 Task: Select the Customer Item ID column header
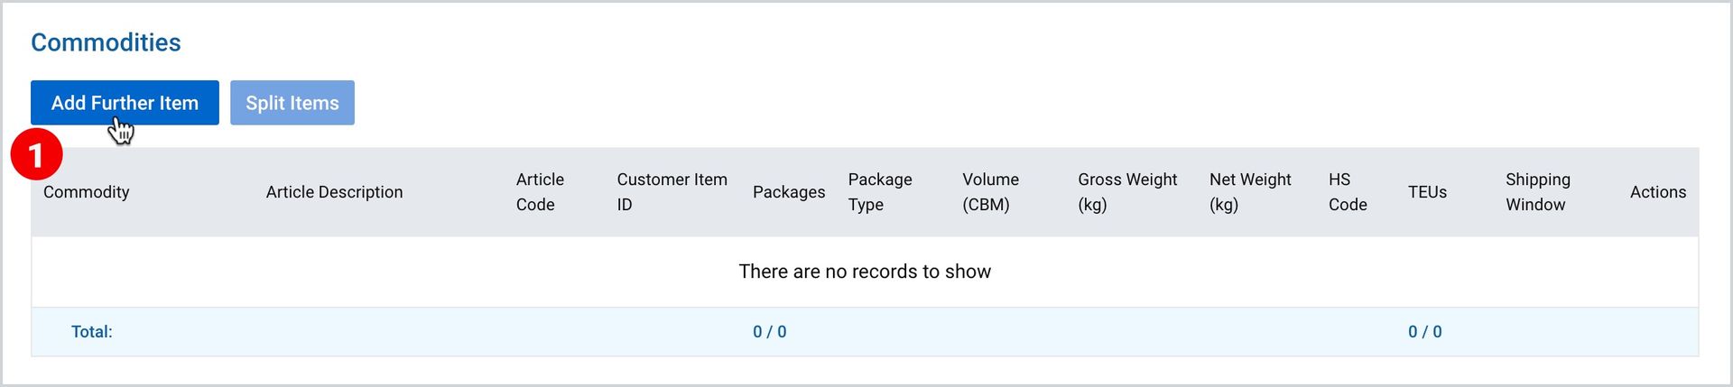coord(672,192)
